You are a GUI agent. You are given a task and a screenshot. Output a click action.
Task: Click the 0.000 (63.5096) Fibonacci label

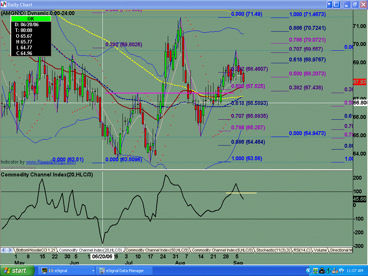[124, 160]
